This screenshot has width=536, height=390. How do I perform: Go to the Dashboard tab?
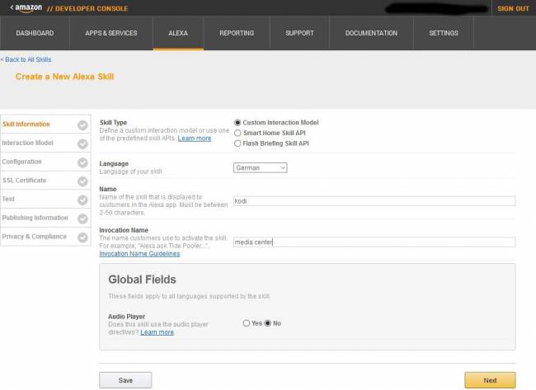35,33
